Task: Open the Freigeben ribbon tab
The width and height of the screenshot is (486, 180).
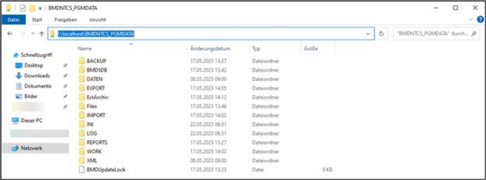Action: 66,19
